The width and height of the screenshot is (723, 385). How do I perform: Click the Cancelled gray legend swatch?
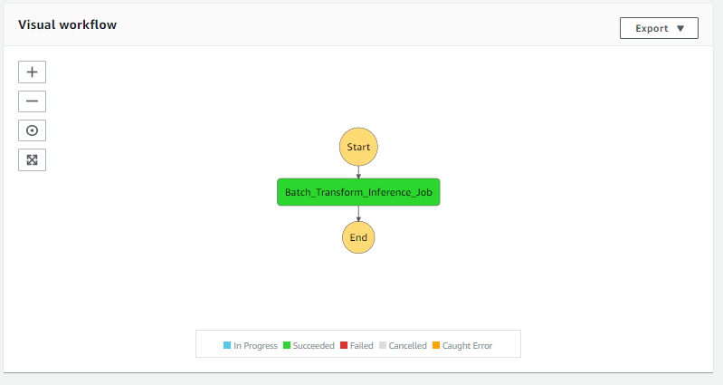tap(382, 345)
